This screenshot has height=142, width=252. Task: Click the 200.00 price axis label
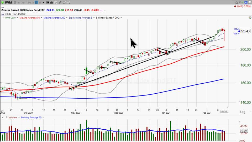(245, 49)
